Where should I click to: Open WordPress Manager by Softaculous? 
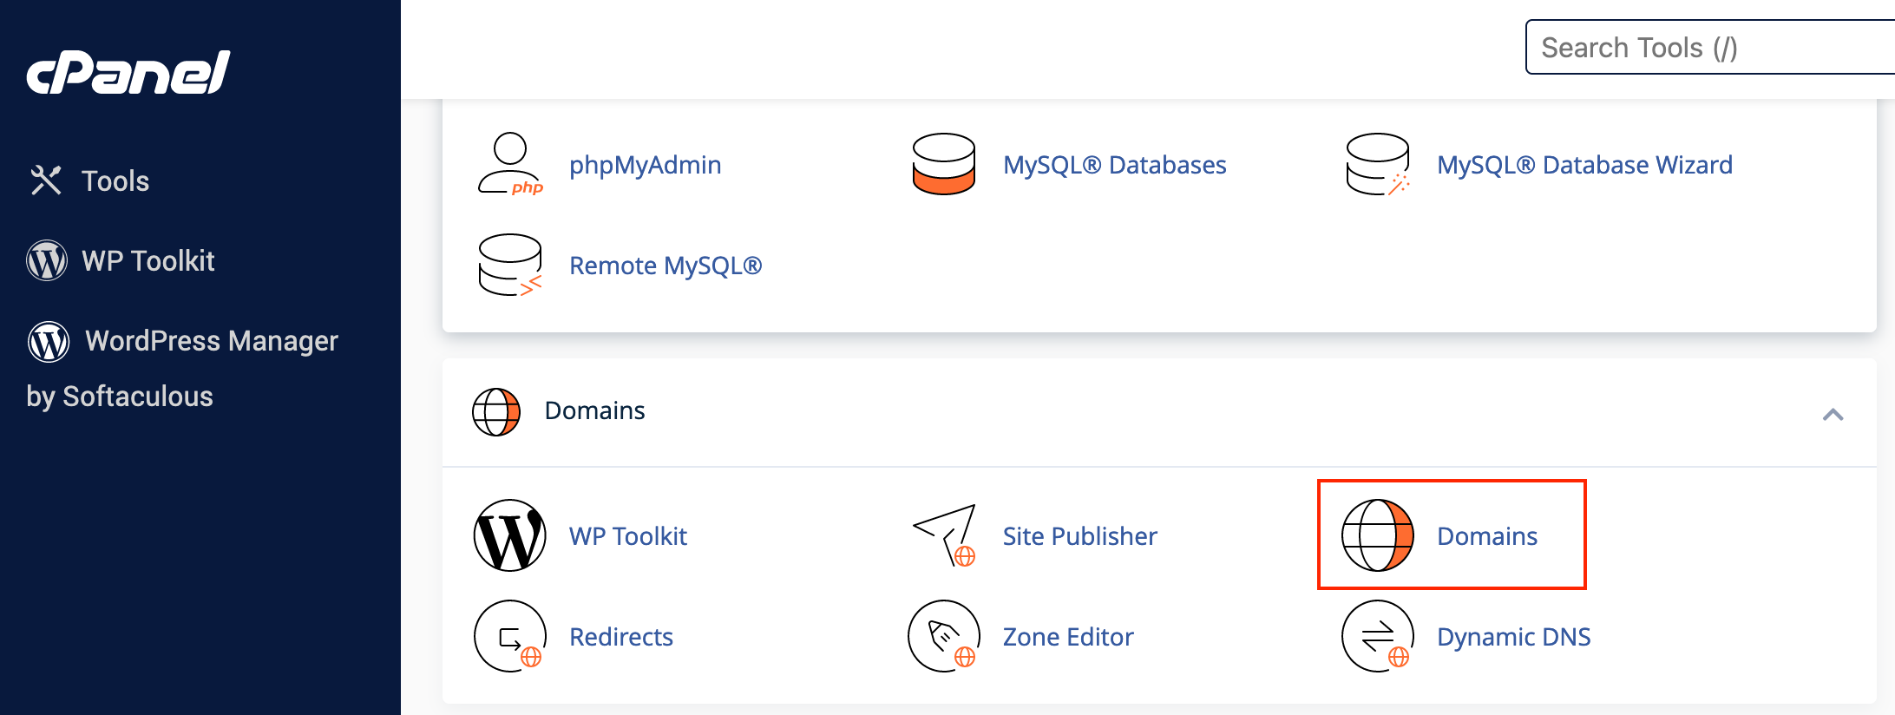(x=182, y=368)
